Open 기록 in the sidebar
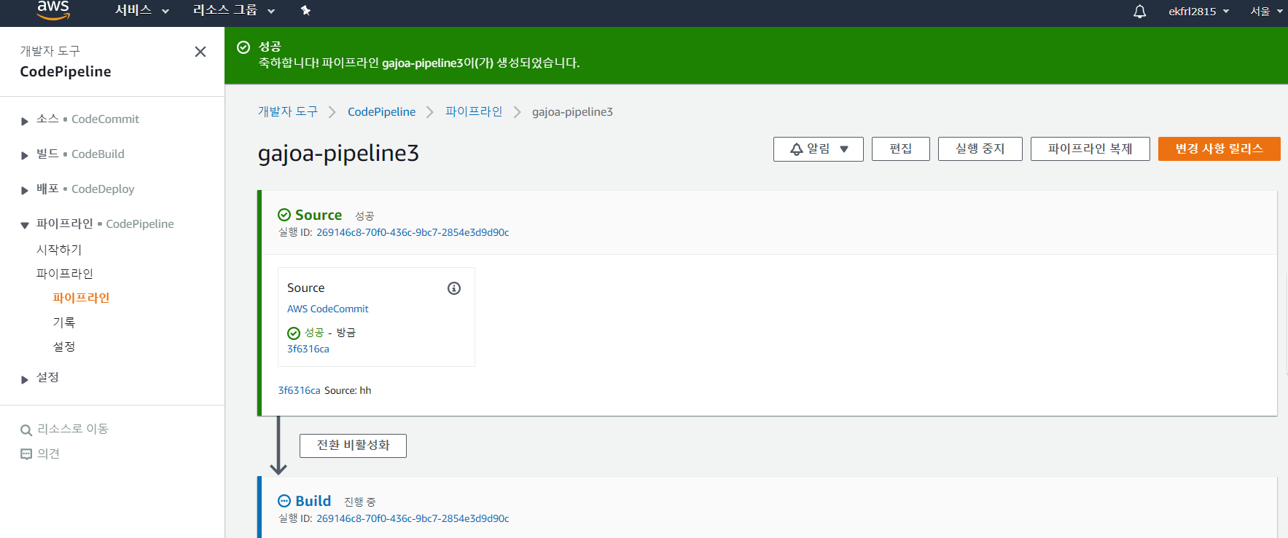 click(x=64, y=323)
